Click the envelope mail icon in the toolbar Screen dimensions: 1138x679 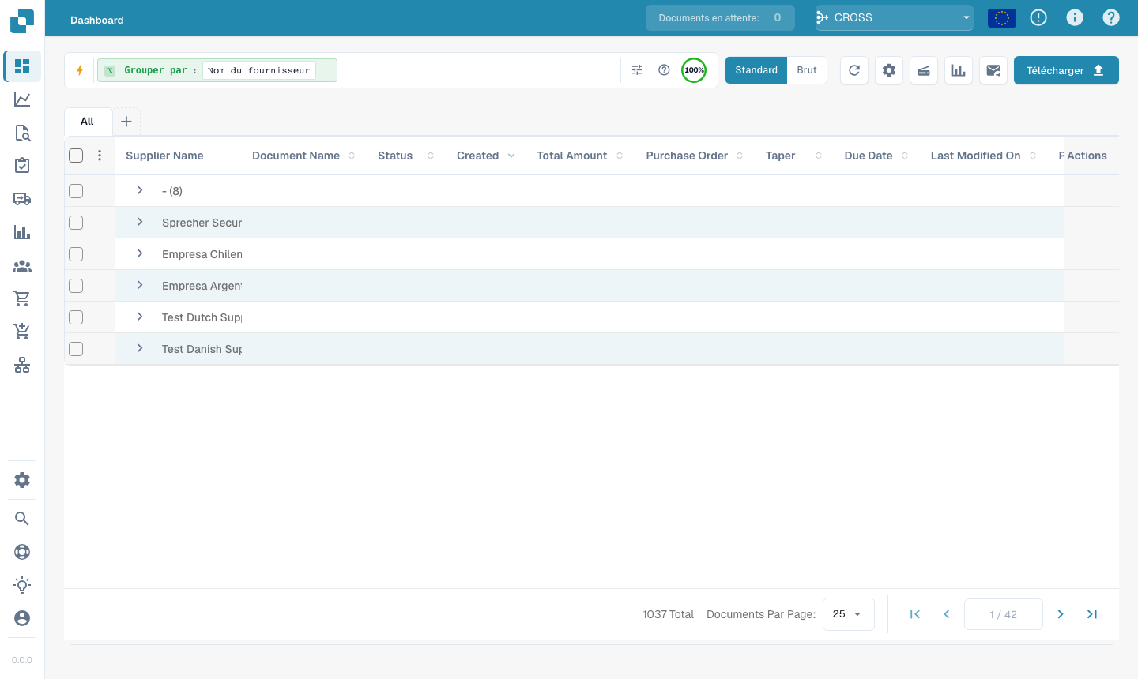tap(993, 70)
